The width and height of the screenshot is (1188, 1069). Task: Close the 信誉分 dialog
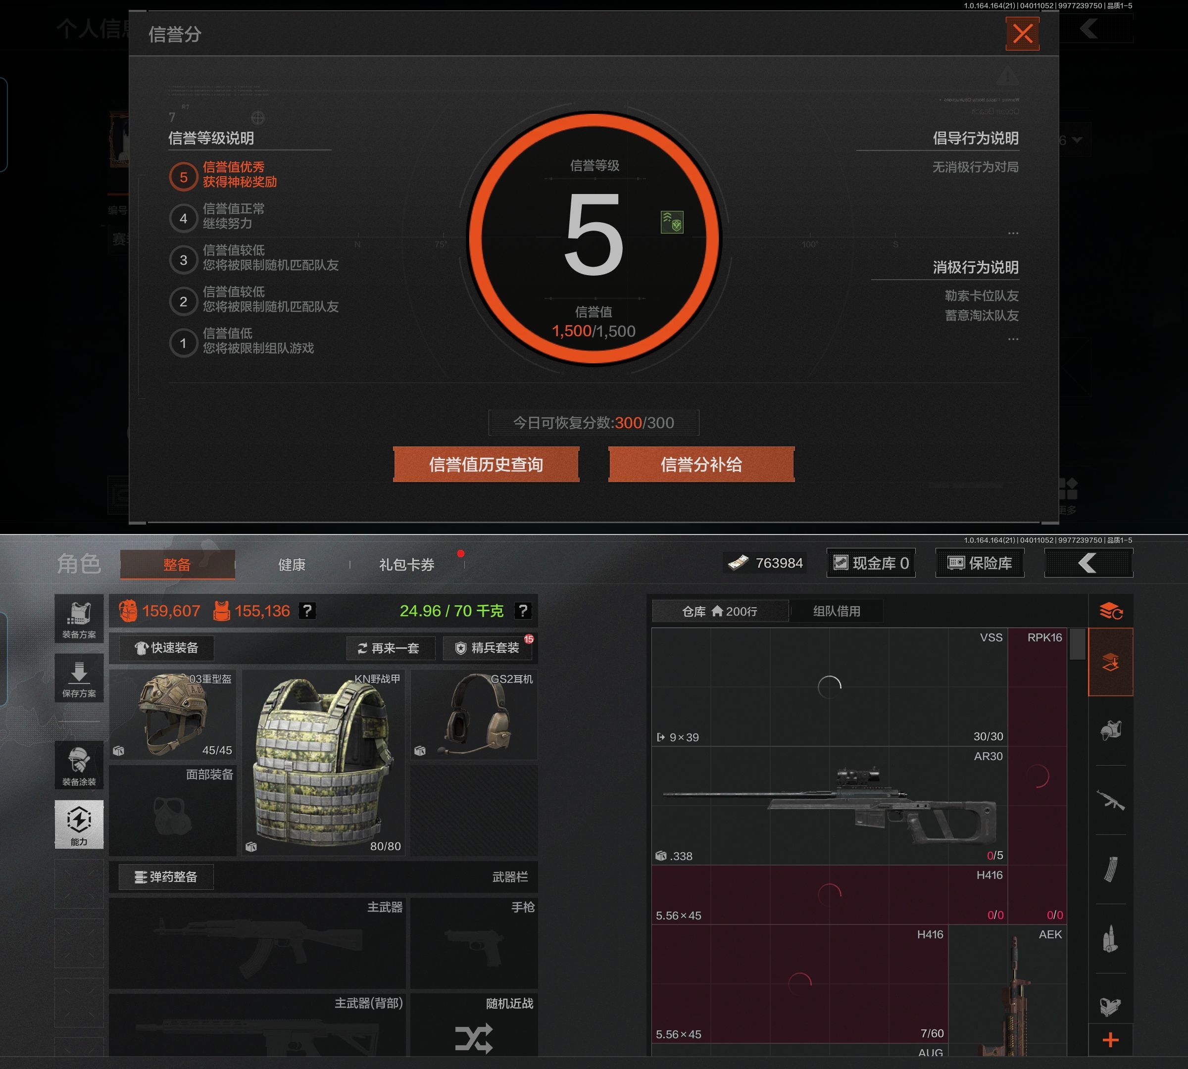click(1022, 34)
